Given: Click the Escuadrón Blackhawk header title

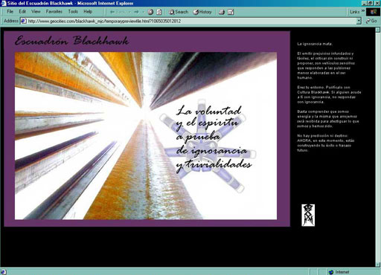Looking at the screenshot, I should (x=72, y=41).
